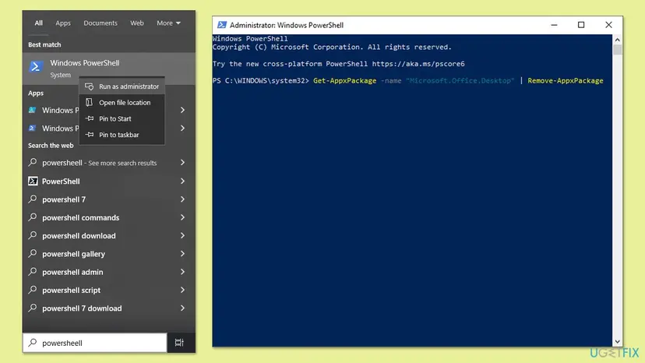Click the search magnifier in the search box
The width and height of the screenshot is (645, 363).
coord(33,343)
